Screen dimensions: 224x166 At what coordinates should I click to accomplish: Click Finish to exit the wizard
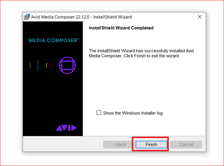151,144
